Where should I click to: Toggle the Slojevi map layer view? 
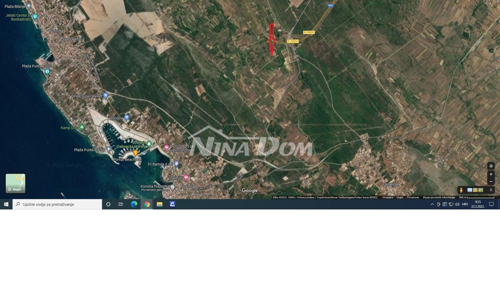click(x=15, y=184)
